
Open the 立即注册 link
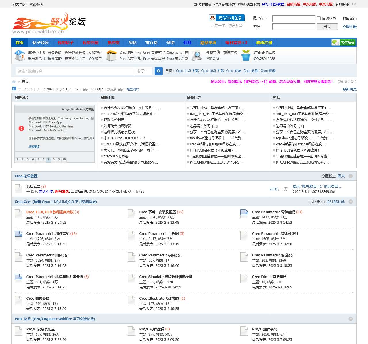350,27
